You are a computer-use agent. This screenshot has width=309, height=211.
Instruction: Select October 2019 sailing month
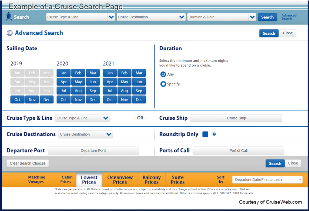click(x=17, y=100)
